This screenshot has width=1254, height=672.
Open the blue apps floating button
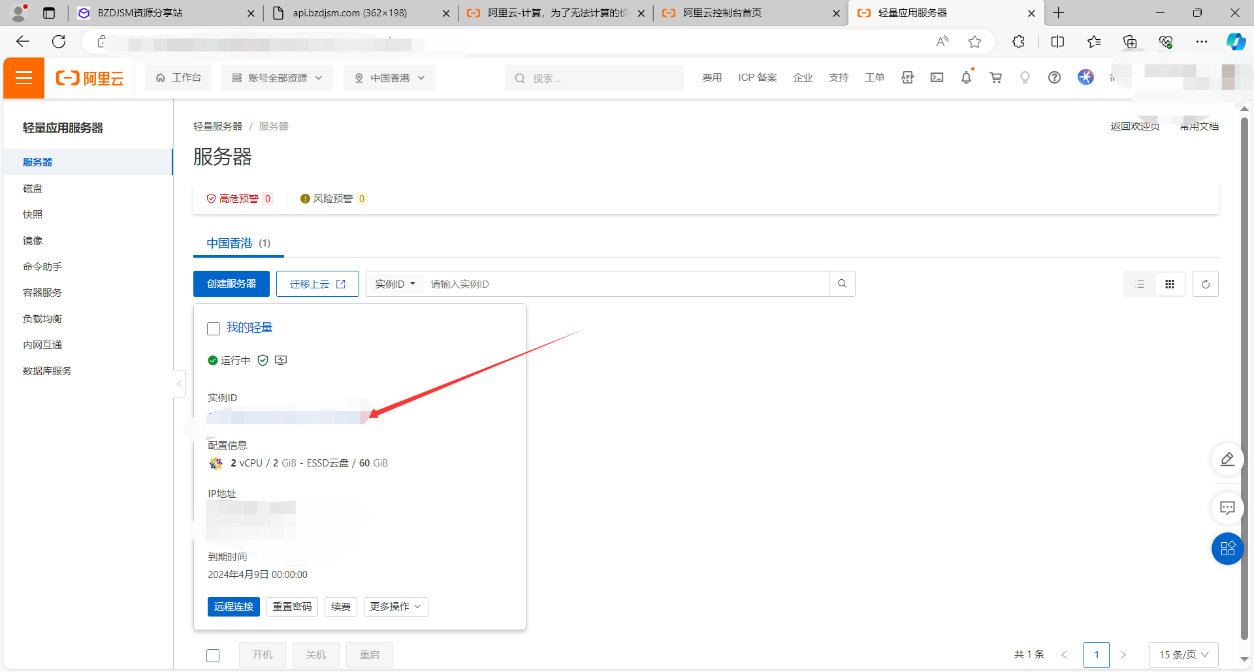click(1227, 549)
